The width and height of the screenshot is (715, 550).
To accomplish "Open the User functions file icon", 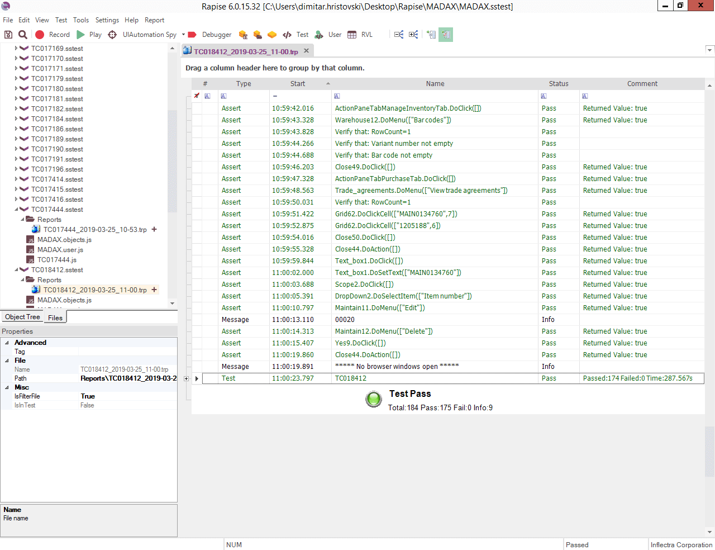I will pyautogui.click(x=319, y=35).
